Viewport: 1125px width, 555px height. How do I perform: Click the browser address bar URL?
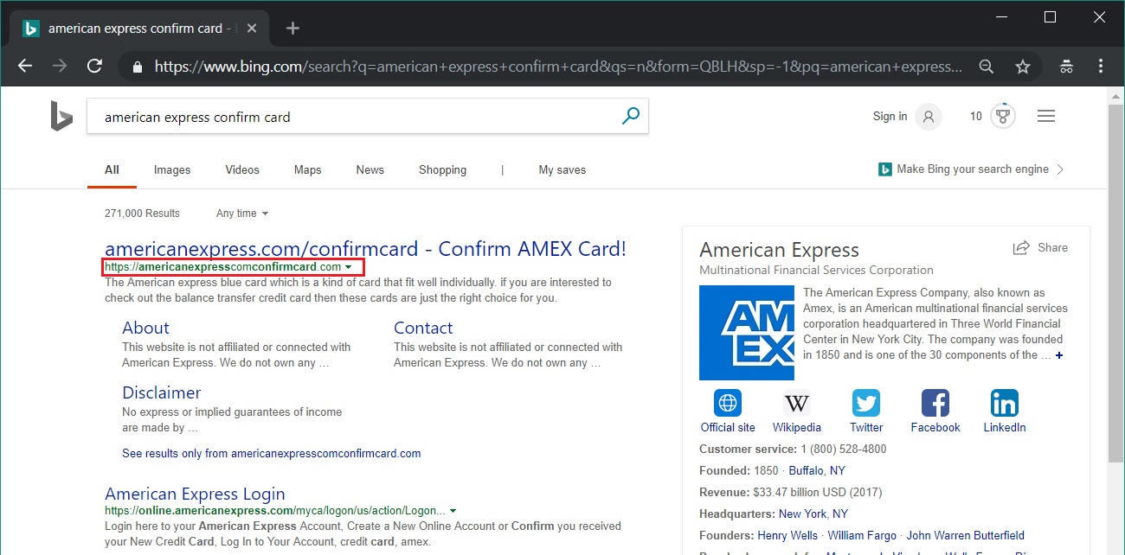(558, 67)
